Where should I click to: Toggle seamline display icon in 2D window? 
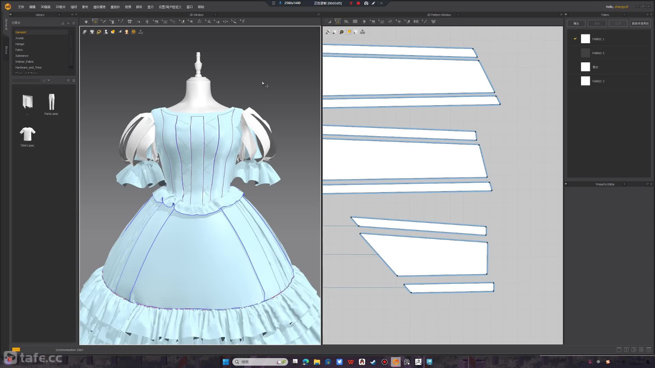[x=328, y=32]
